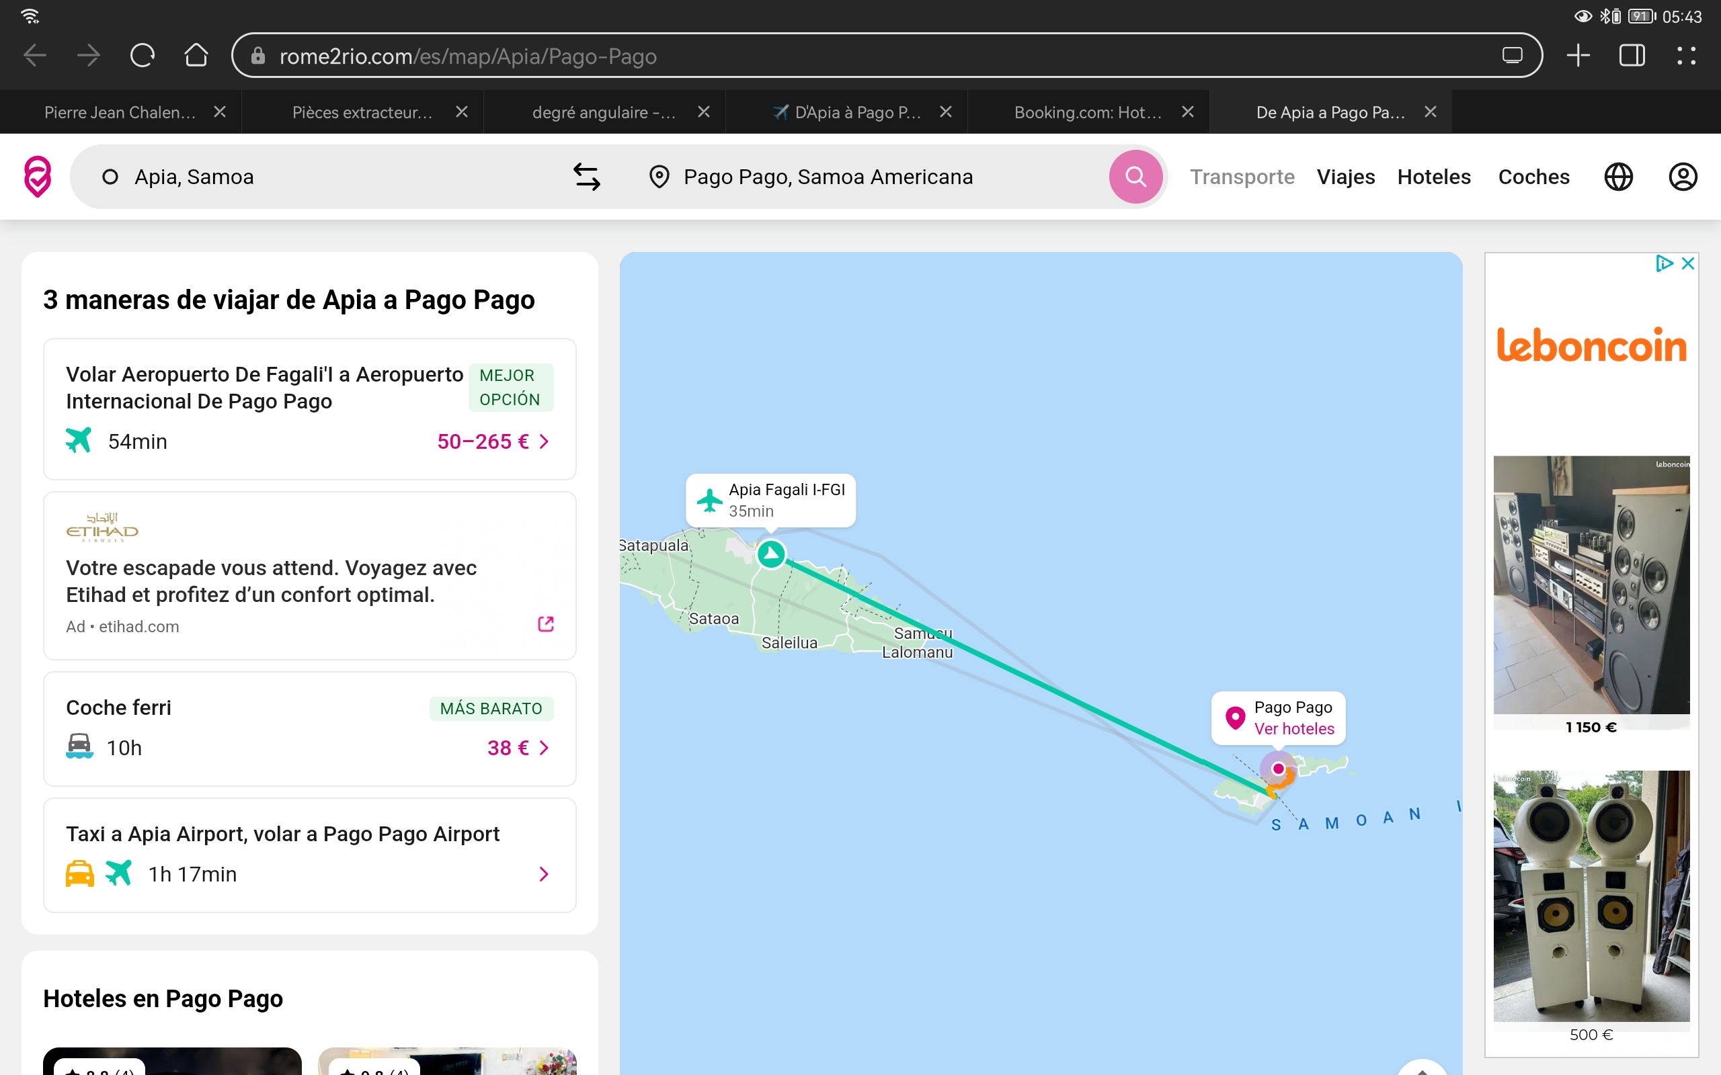This screenshot has width=1721, height=1075.
Task: Close the leboncoin advertisement
Action: 1687,264
